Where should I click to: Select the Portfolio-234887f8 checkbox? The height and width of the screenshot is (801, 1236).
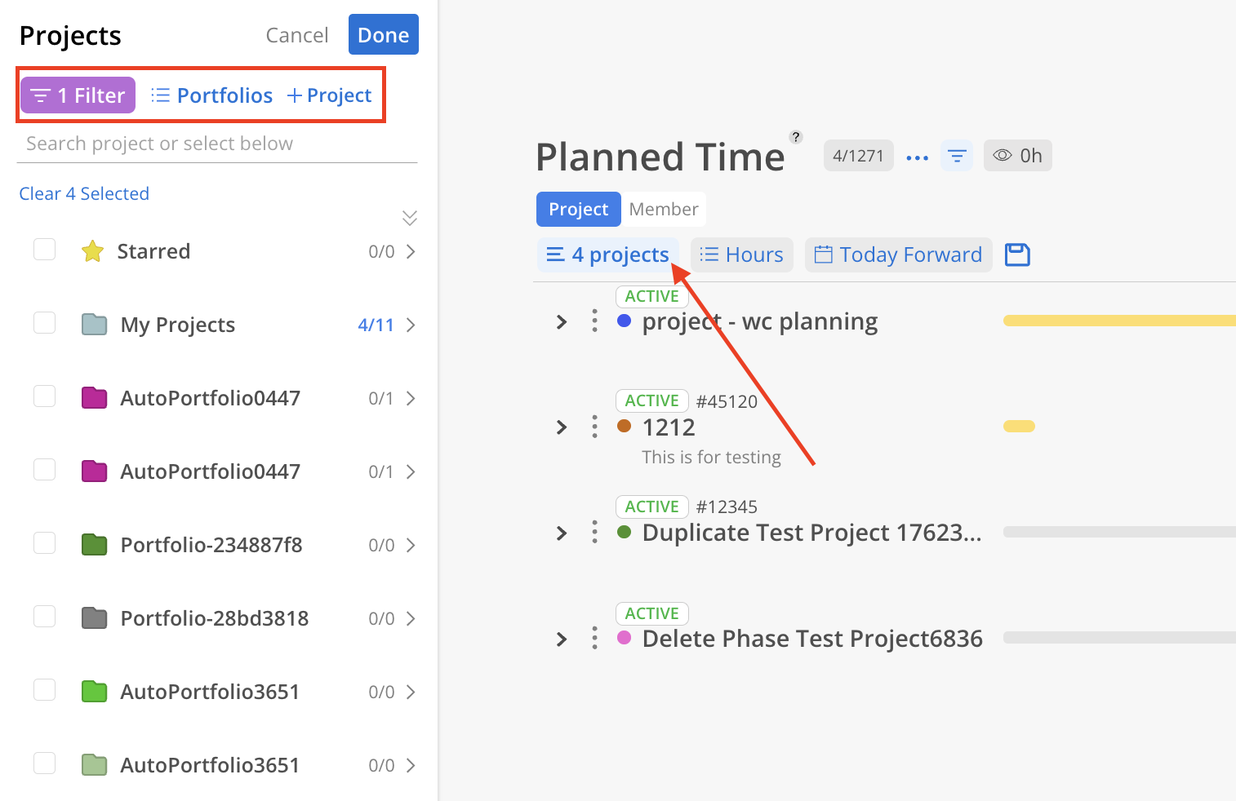45,543
